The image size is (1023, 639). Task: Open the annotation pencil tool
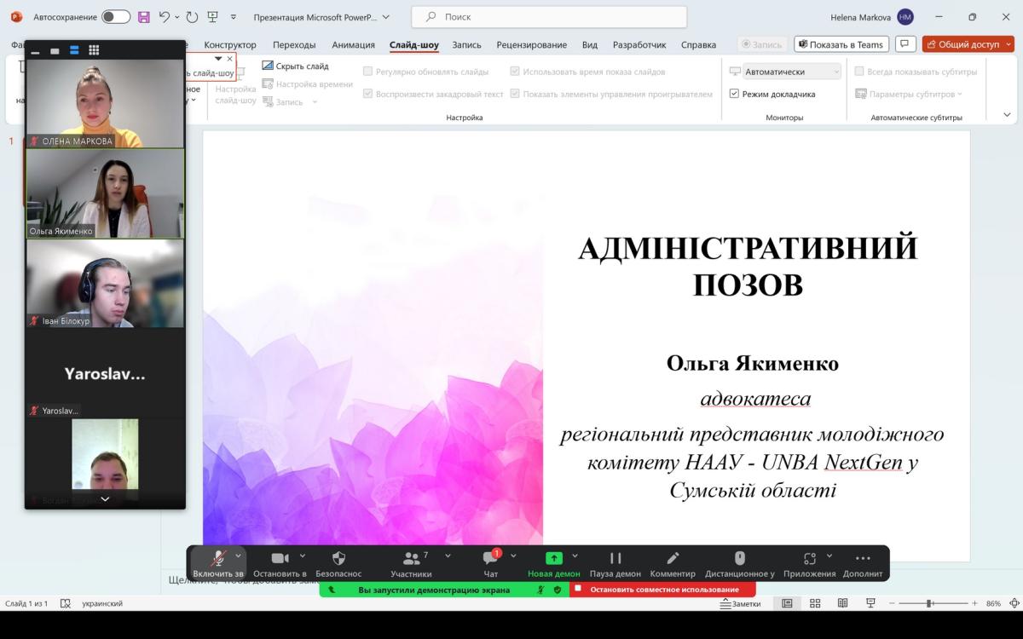coord(673,561)
